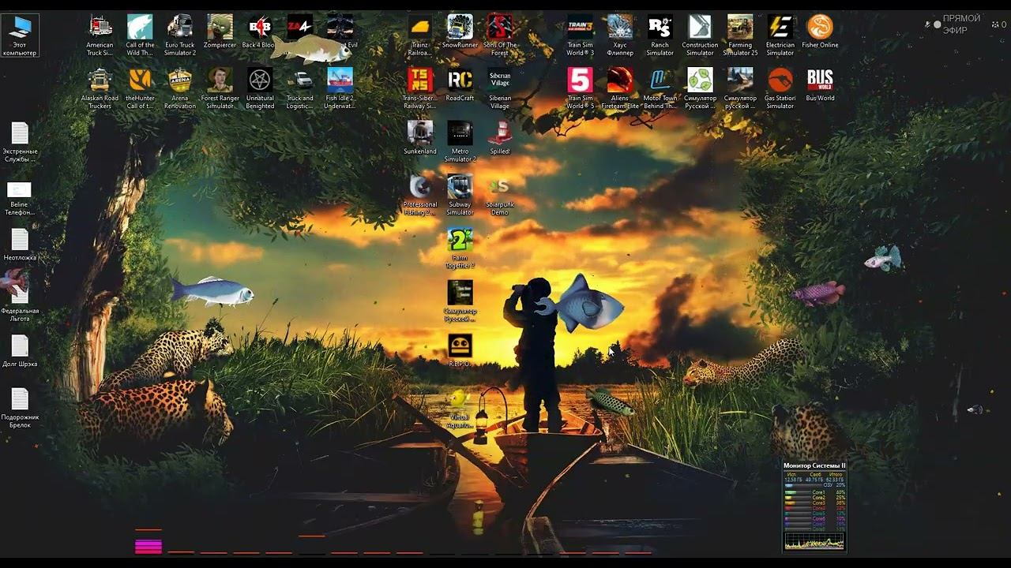
Task: Launch the Subway Simulator shortcut
Action: tap(460, 195)
